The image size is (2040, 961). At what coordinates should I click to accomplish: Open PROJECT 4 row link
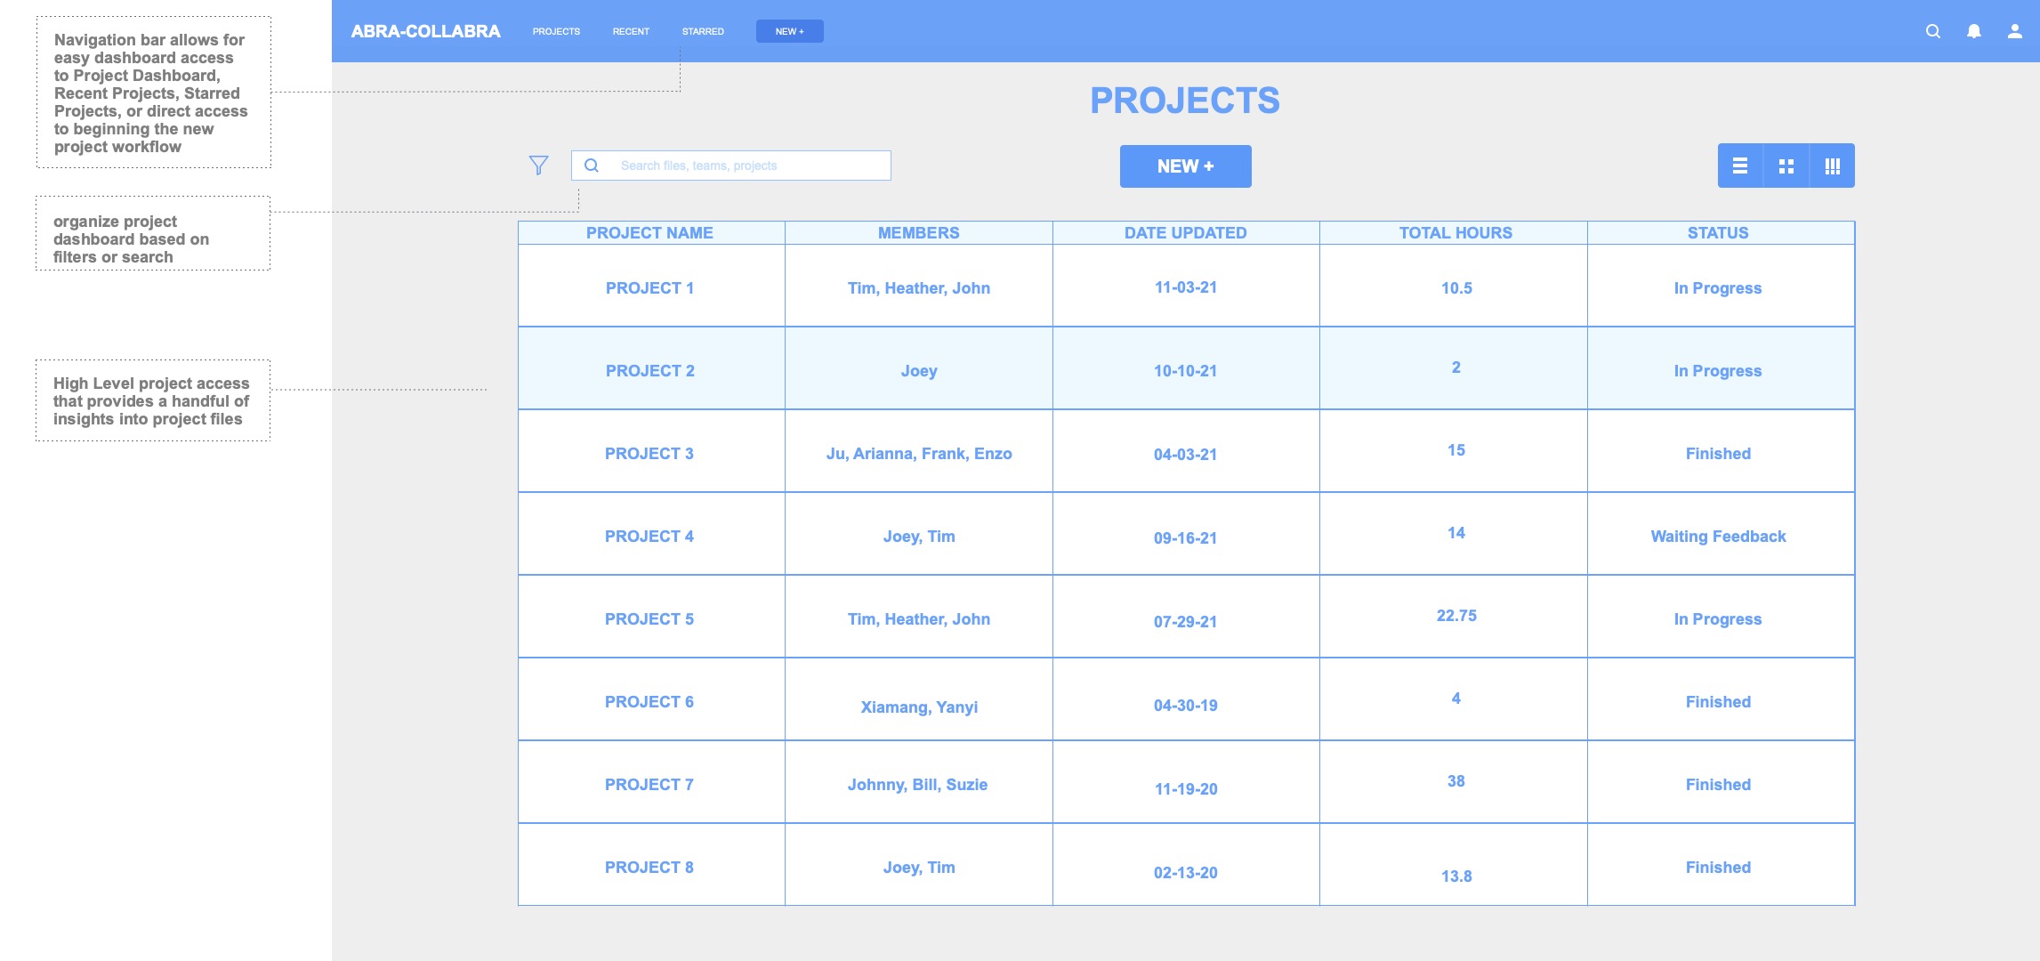click(x=649, y=537)
